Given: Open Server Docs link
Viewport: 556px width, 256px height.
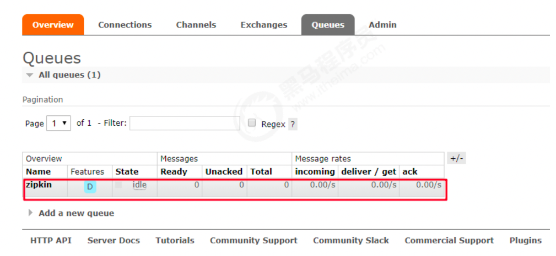Looking at the screenshot, I should click(x=114, y=240).
